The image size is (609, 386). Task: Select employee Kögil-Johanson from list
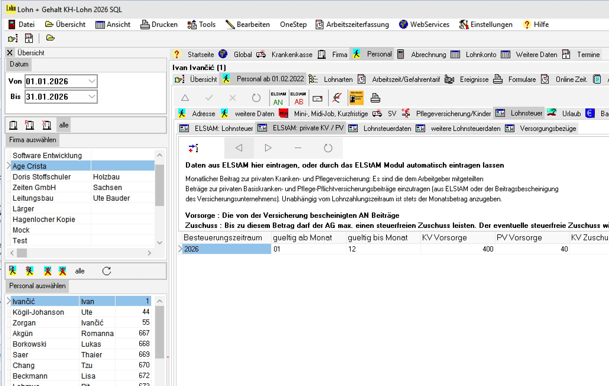point(38,312)
